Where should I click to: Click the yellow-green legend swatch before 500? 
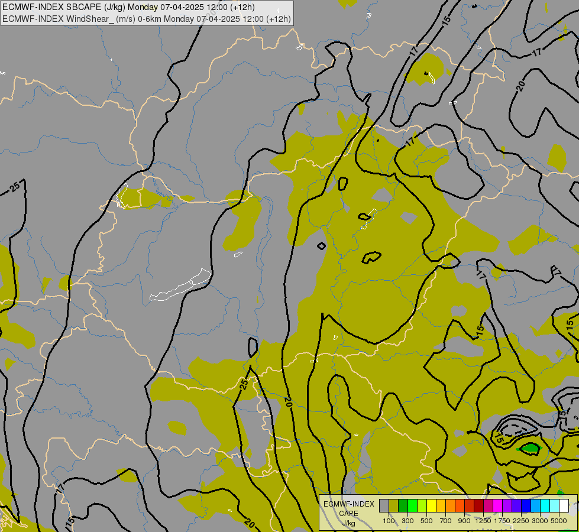[422, 506]
